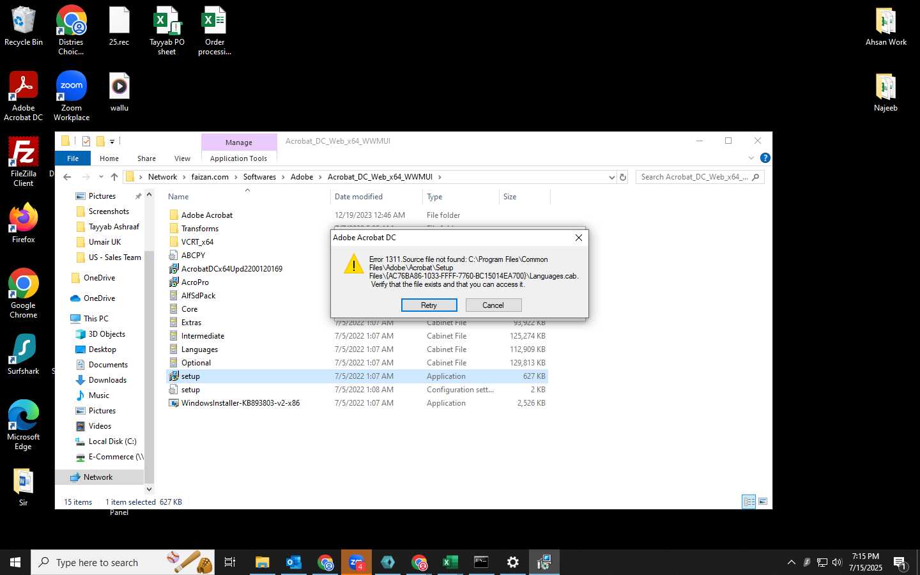The image size is (920, 575).
Task: Click the taskbar search box
Action: click(123, 562)
